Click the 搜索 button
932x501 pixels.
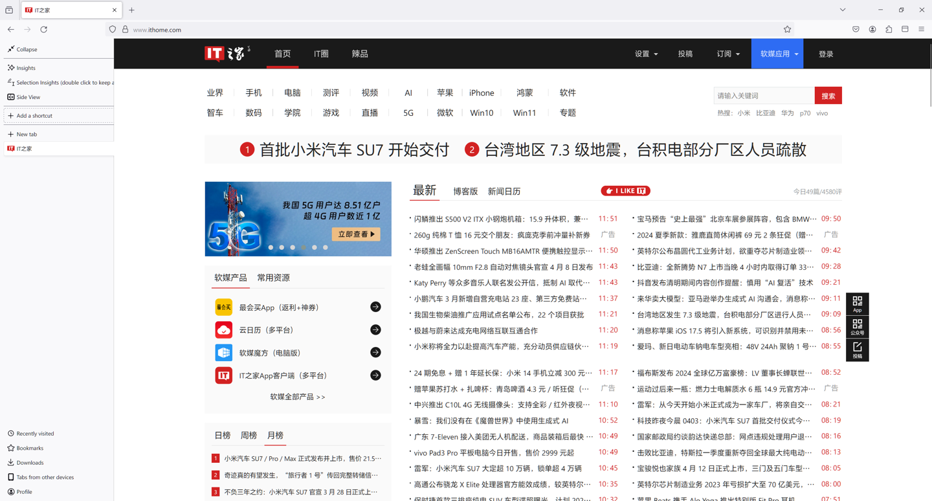point(828,96)
